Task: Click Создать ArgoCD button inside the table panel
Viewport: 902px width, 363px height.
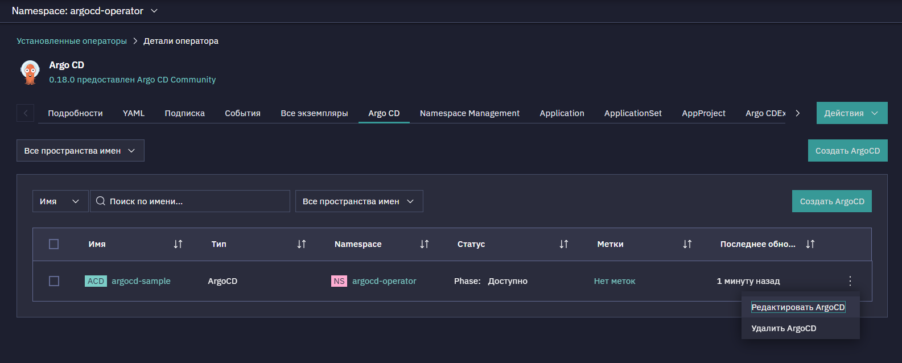Action: pos(832,201)
